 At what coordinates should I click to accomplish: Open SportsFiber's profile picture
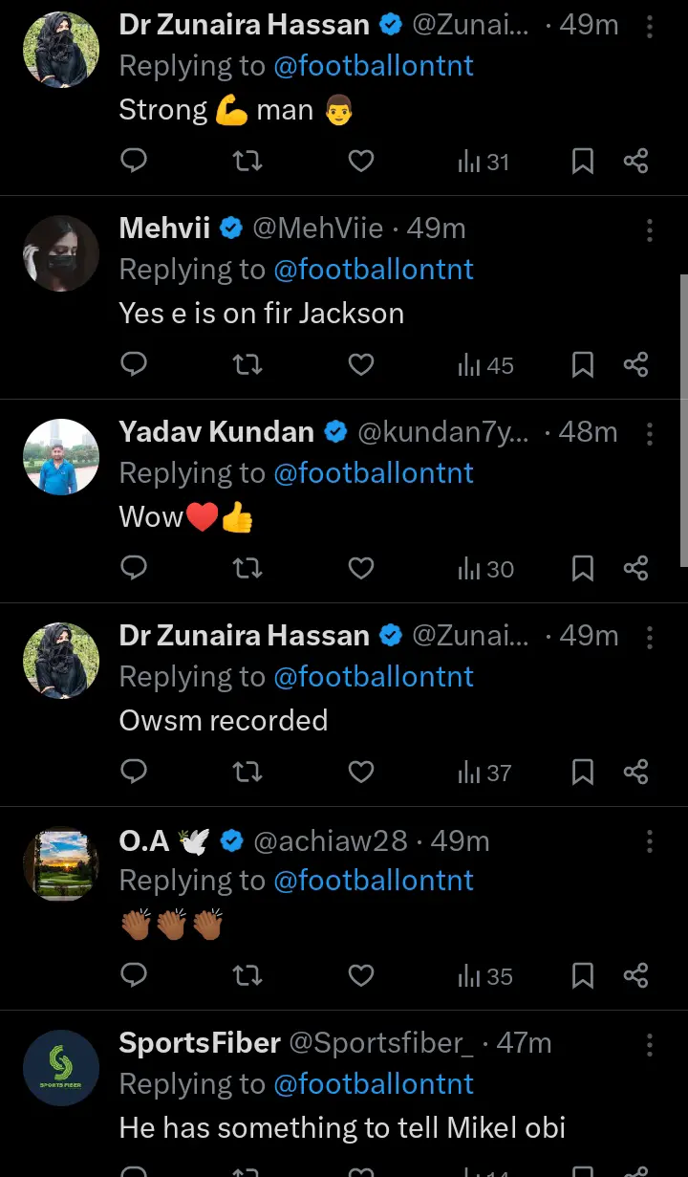coord(61,1068)
